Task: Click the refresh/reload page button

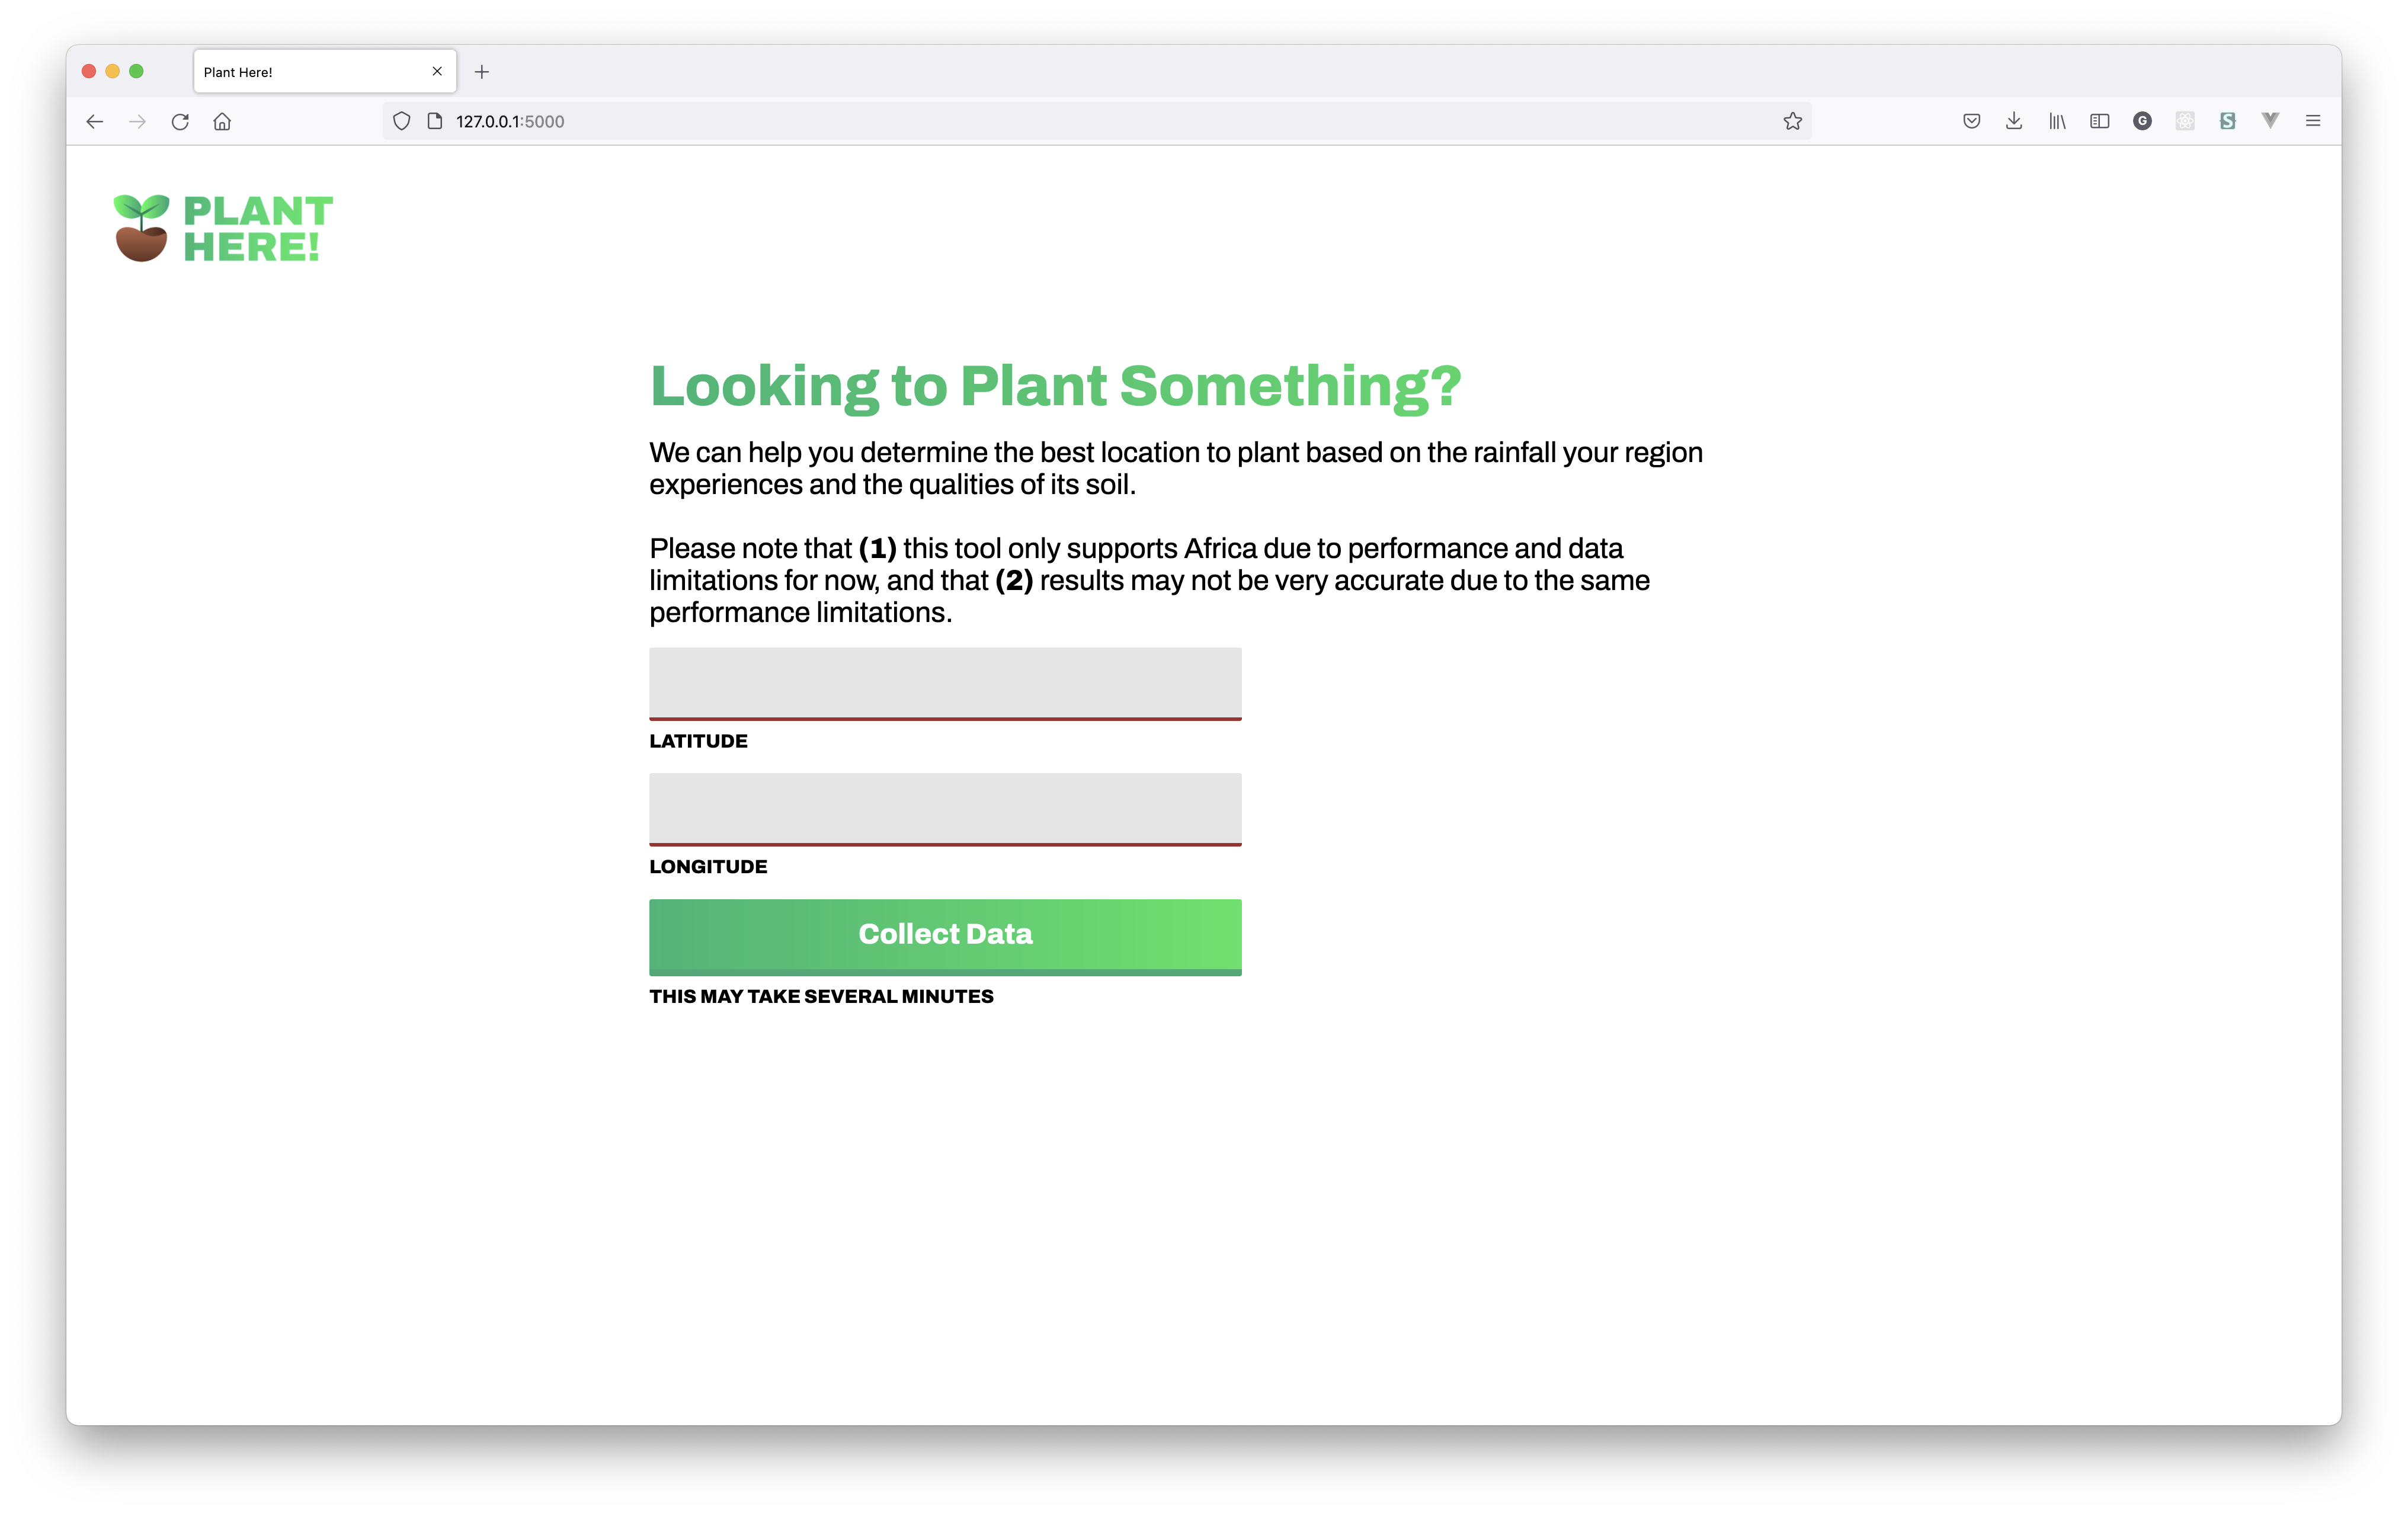Action: (180, 120)
